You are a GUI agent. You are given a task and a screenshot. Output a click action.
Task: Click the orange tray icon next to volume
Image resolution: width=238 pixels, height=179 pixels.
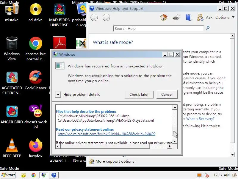[199, 175]
